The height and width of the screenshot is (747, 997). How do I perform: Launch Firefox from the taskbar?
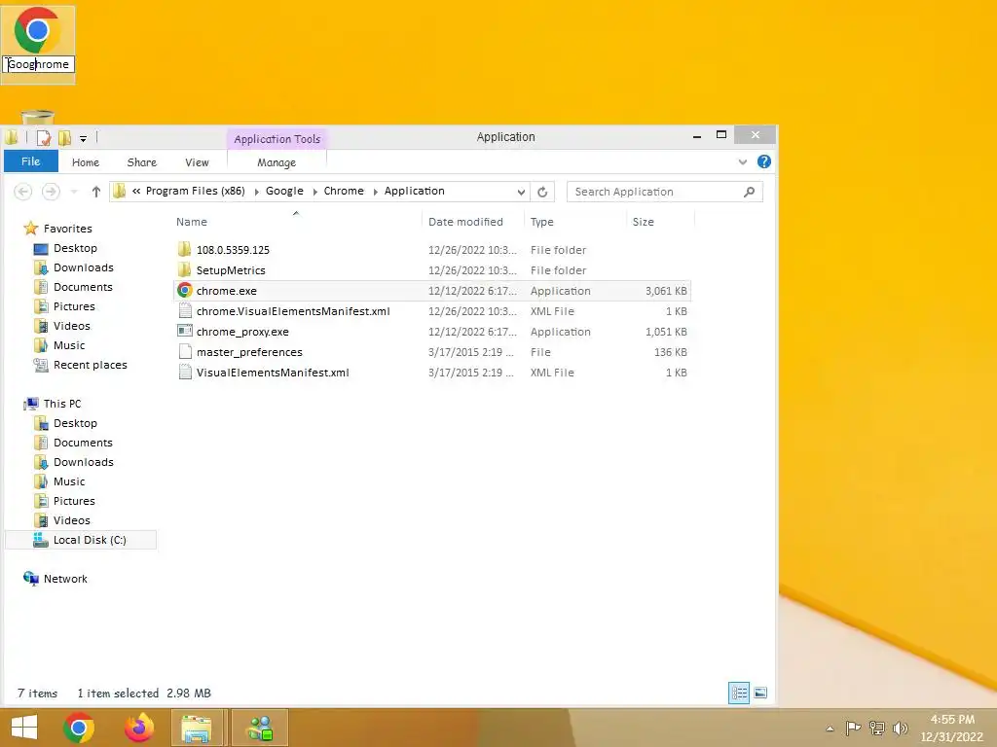pyautogui.click(x=139, y=728)
